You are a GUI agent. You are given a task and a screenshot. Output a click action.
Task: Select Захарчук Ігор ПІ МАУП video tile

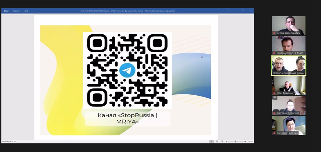tap(289, 45)
